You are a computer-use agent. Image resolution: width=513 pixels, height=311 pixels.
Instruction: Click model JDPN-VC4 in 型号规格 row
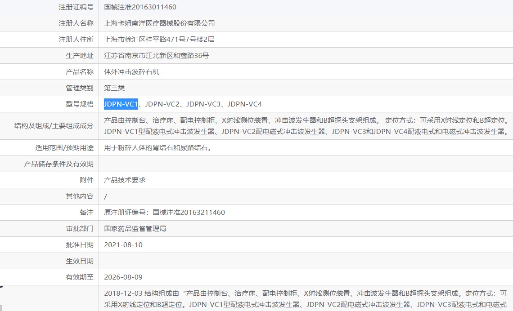[245, 104]
